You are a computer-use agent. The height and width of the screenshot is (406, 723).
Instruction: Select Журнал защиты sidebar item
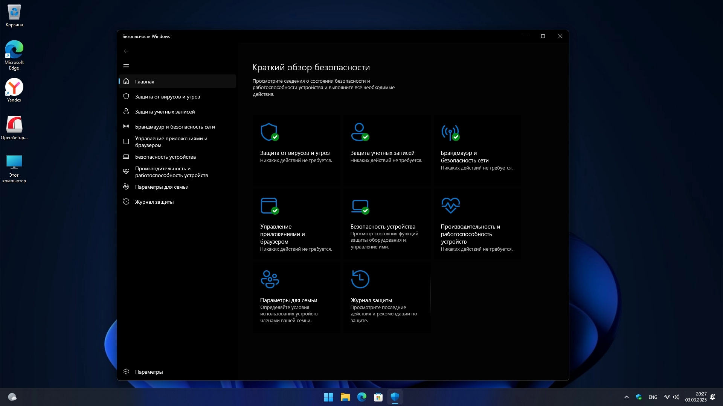(x=154, y=202)
